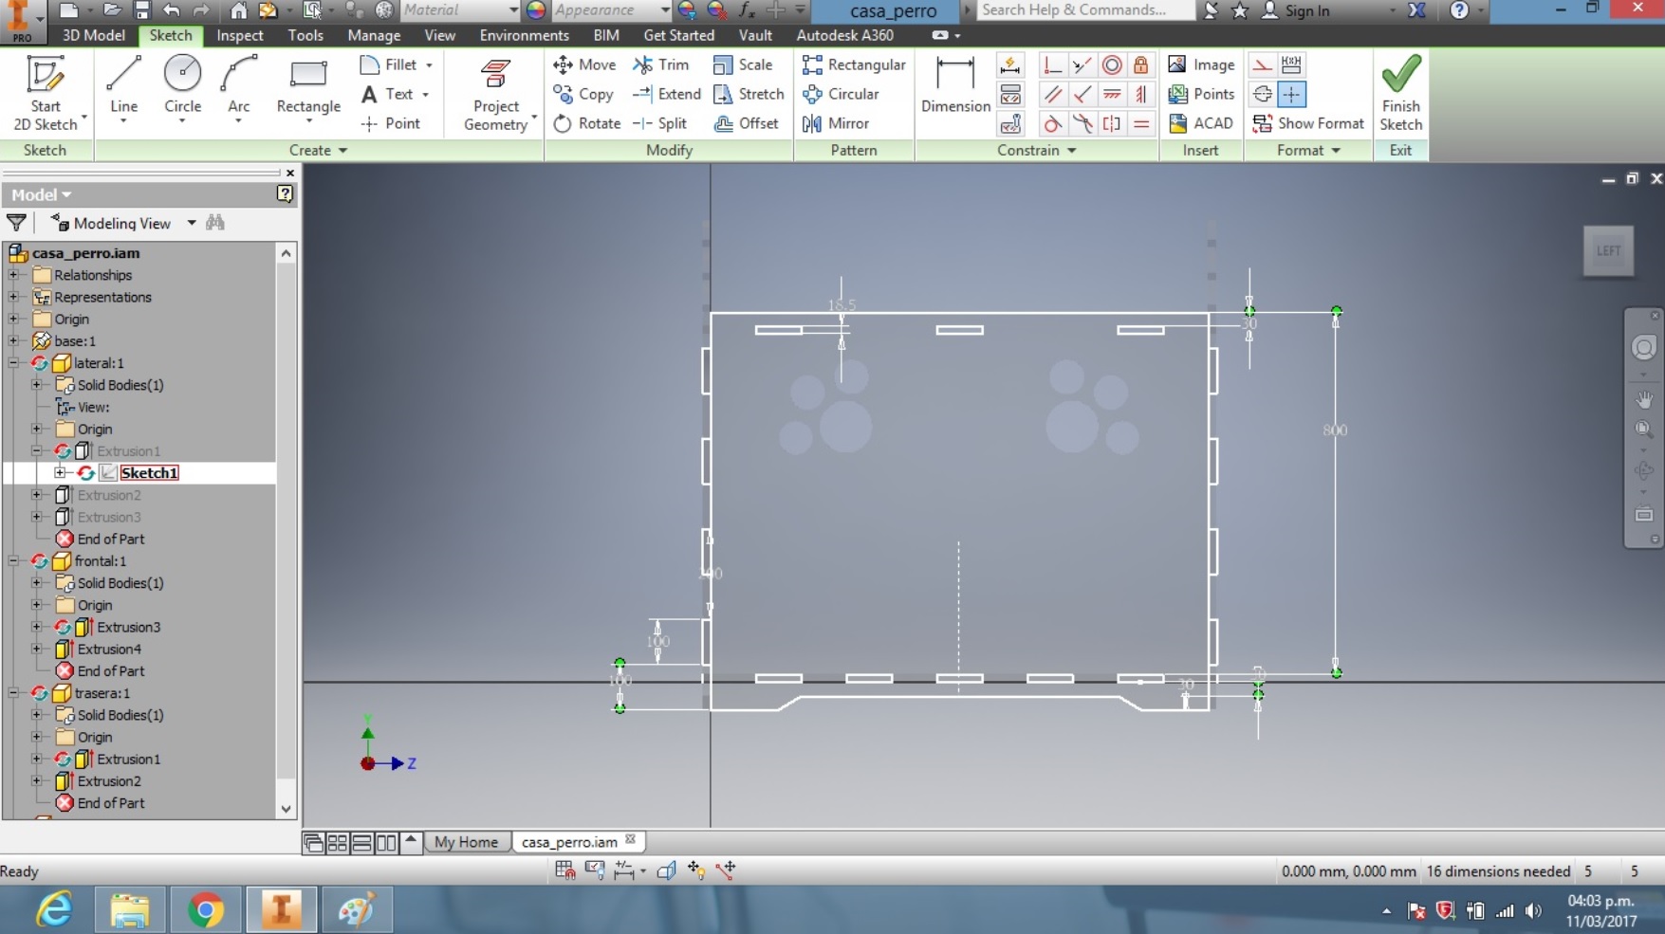The width and height of the screenshot is (1665, 934).
Task: Select the Rotate tool
Action: 587,123
